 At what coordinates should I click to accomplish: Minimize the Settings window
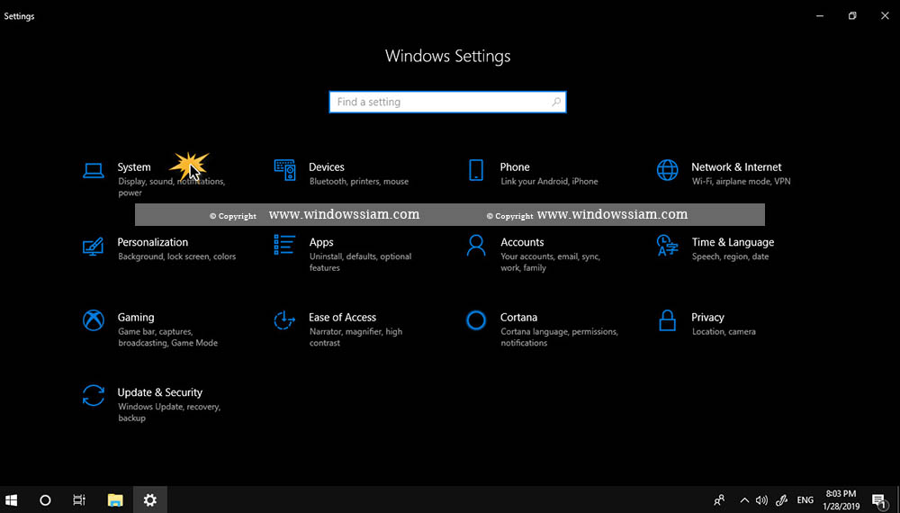tap(820, 16)
